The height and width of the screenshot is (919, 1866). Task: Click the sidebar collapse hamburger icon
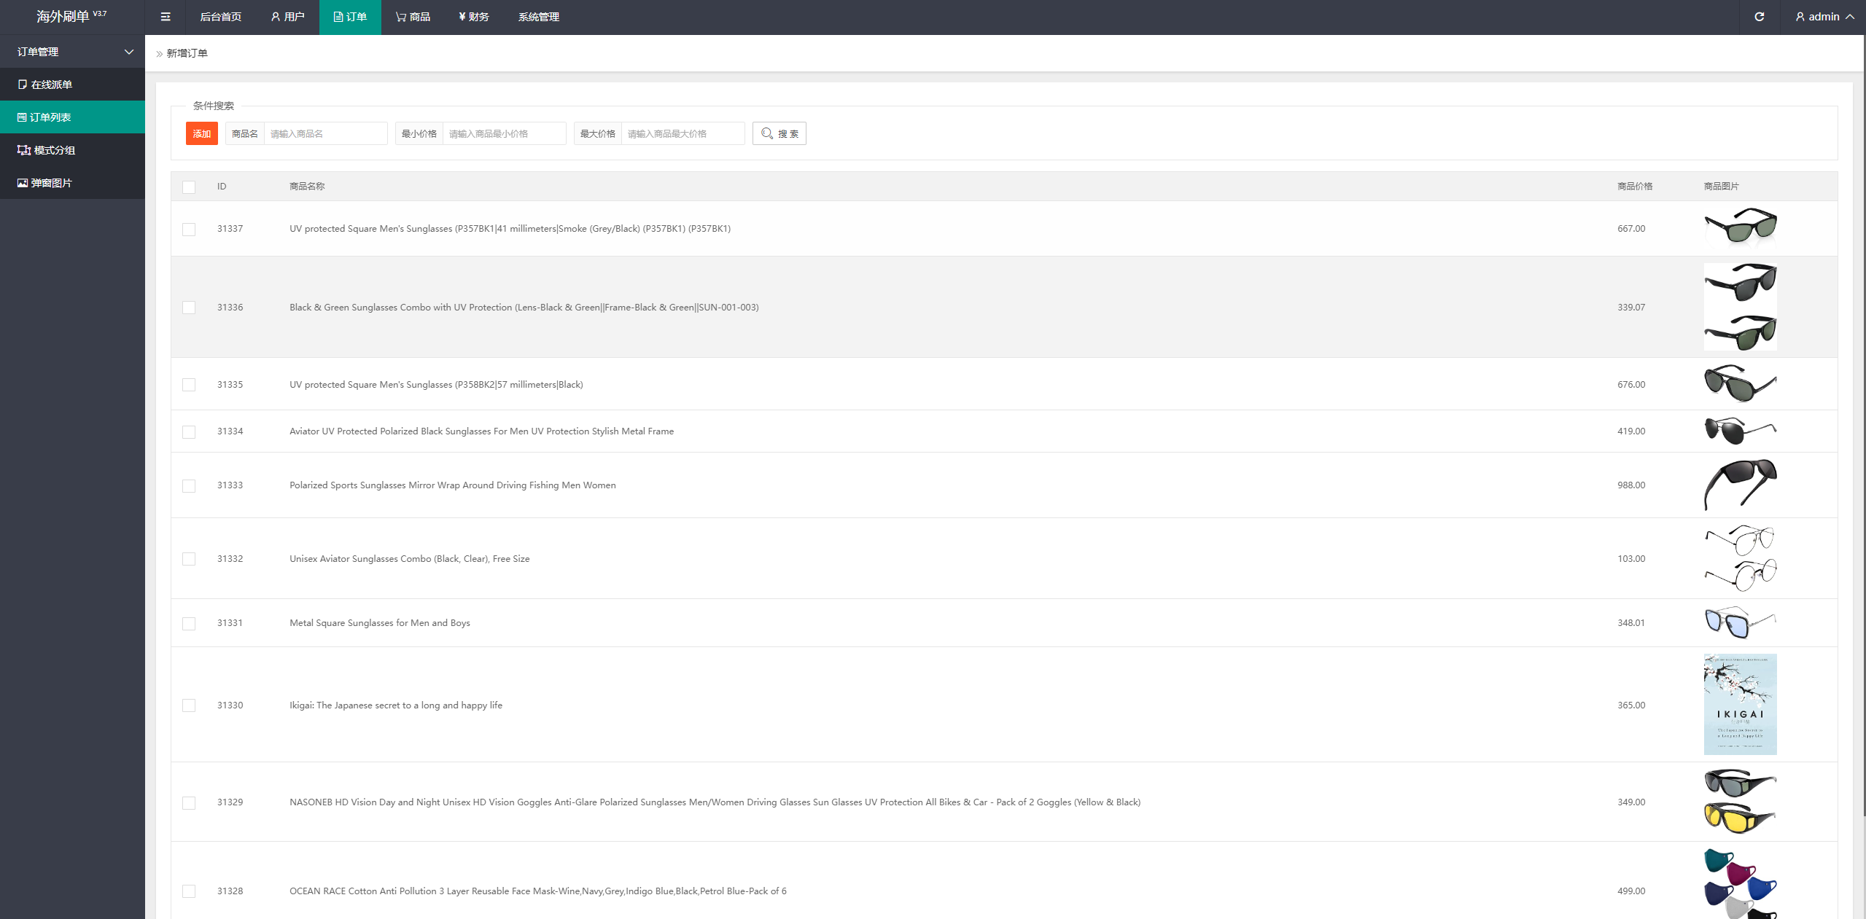(166, 17)
